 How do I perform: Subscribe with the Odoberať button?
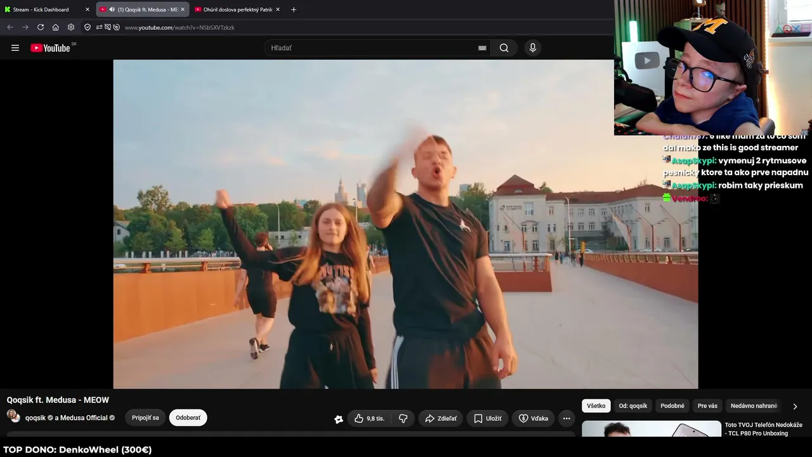click(188, 418)
